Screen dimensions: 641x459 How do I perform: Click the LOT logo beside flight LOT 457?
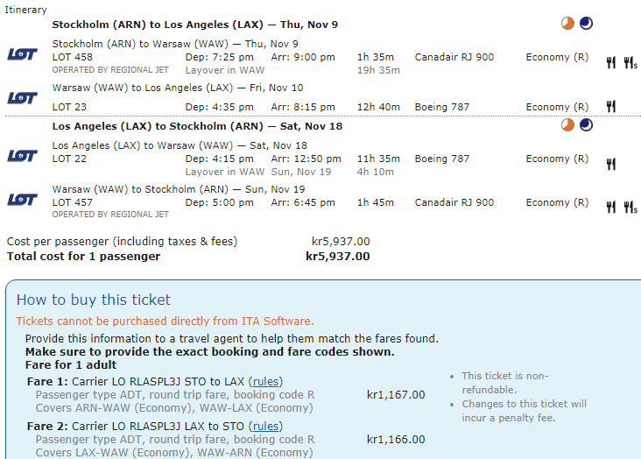click(x=22, y=200)
